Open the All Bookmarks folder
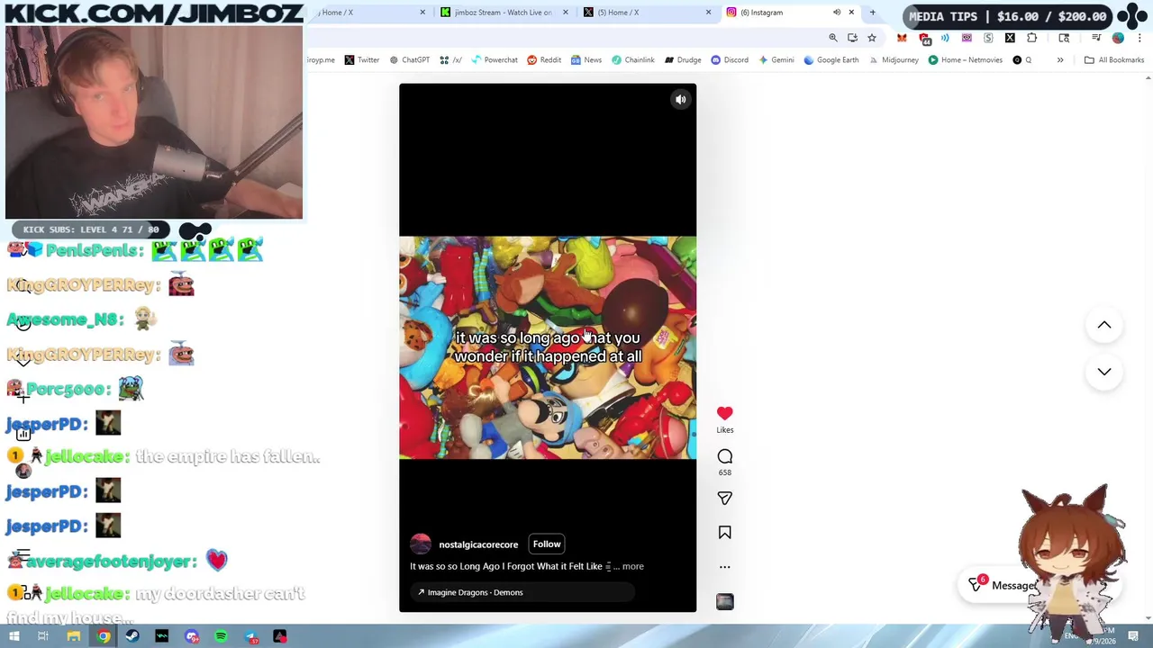Screen dimensions: 1153x648 pos(1114,60)
